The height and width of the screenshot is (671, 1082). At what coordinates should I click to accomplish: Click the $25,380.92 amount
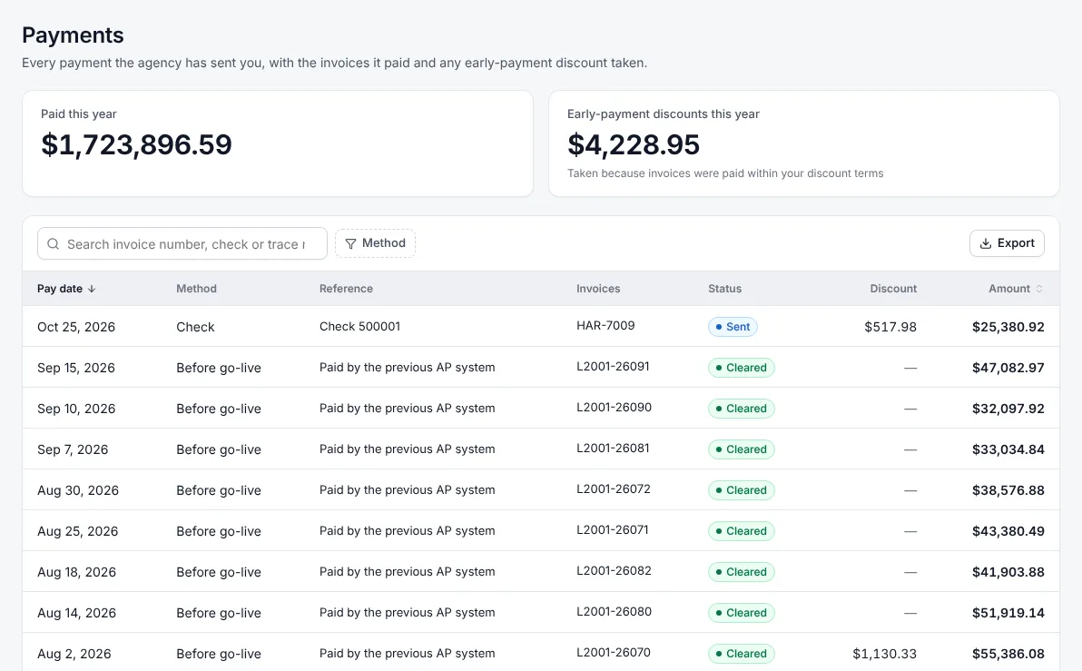click(1008, 327)
